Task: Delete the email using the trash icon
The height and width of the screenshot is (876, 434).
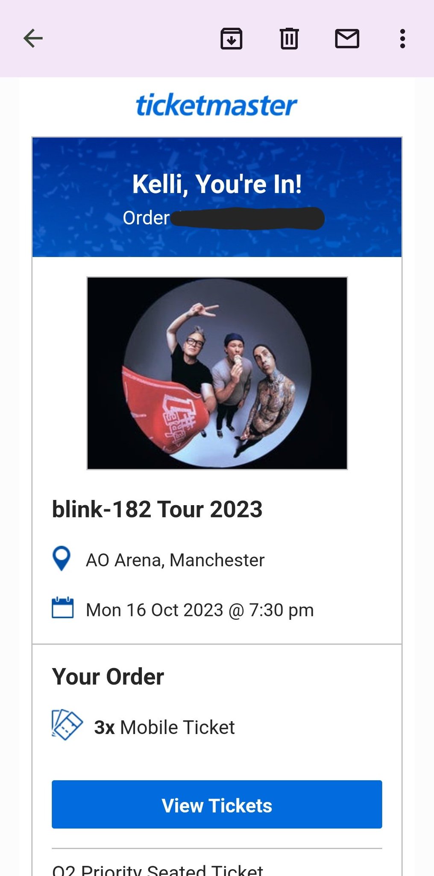Action: pos(289,38)
